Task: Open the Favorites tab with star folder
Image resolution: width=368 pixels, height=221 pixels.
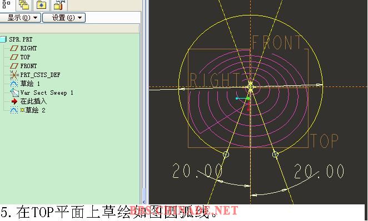Action: pos(41,4)
